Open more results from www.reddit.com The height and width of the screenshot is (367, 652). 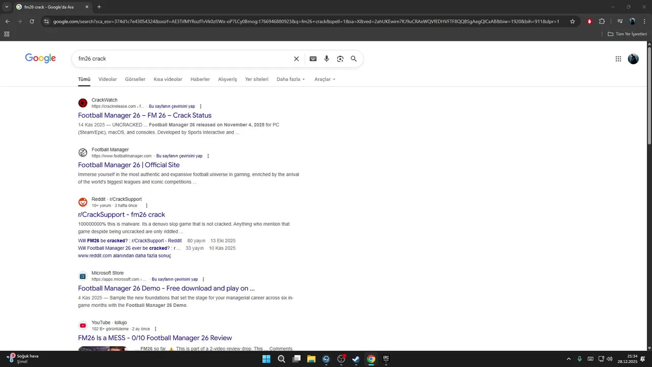coord(124,256)
